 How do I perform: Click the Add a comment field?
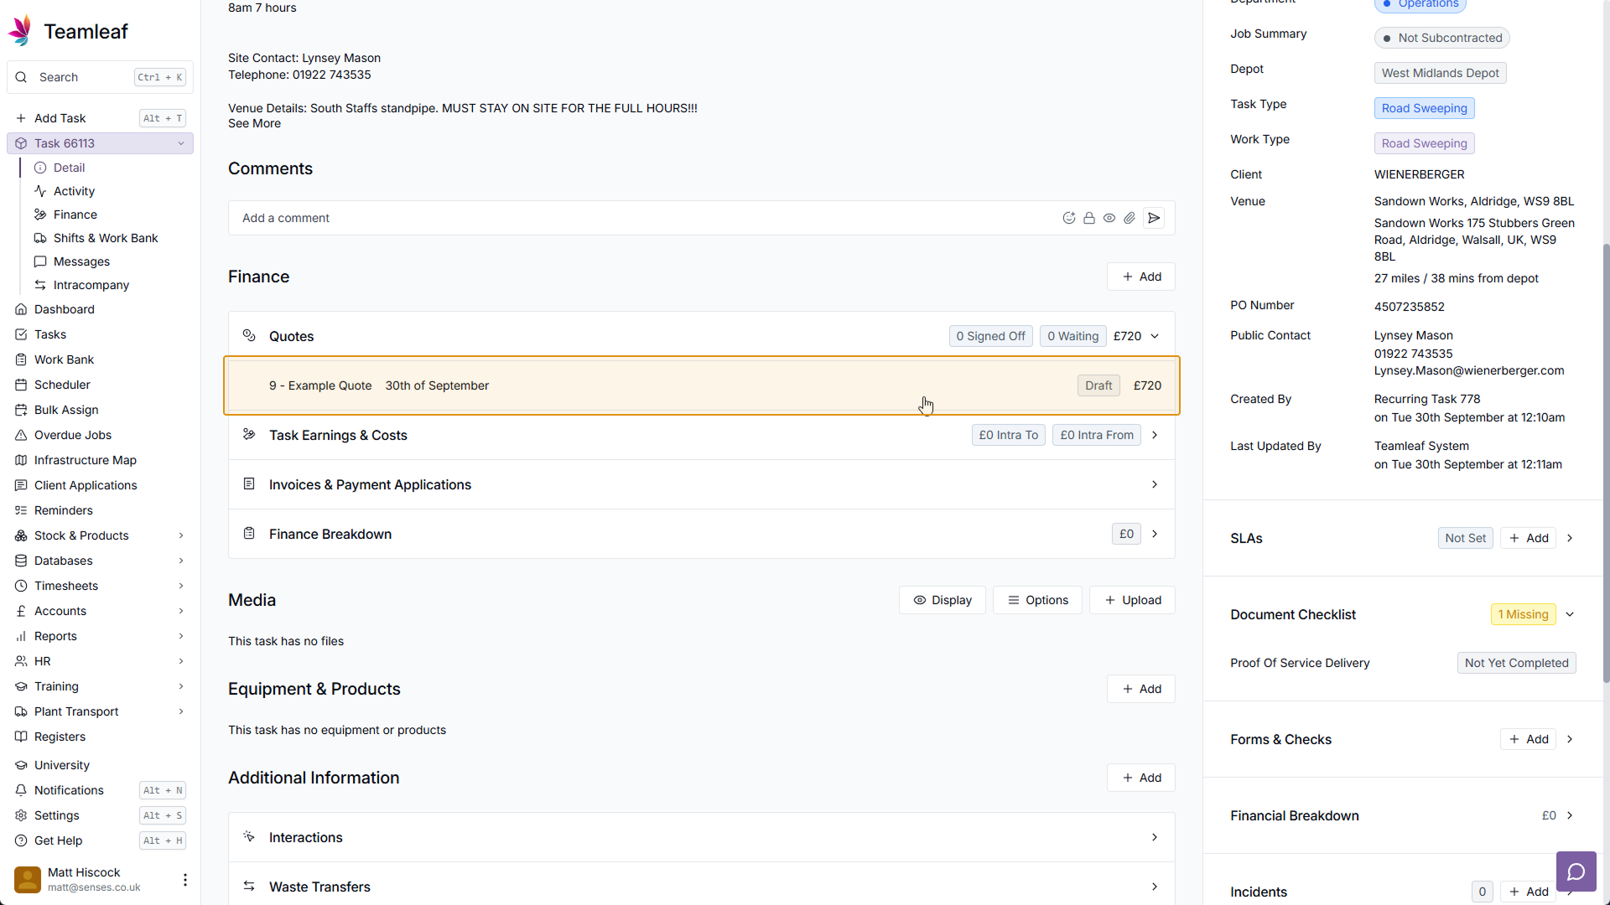[637, 218]
